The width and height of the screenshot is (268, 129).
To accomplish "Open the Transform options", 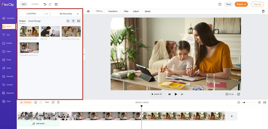I will (113, 11).
